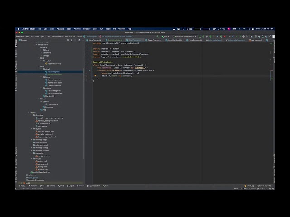Open the Problems tool window button
This screenshot has height=217, width=290.
33,186
